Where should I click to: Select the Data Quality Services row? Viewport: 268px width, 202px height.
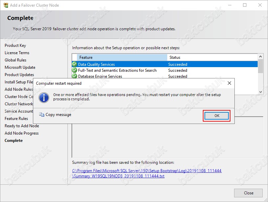165,64
